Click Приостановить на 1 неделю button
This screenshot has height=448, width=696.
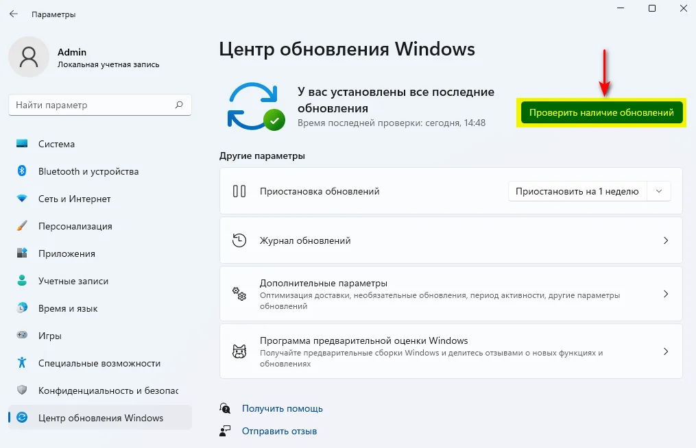click(577, 191)
